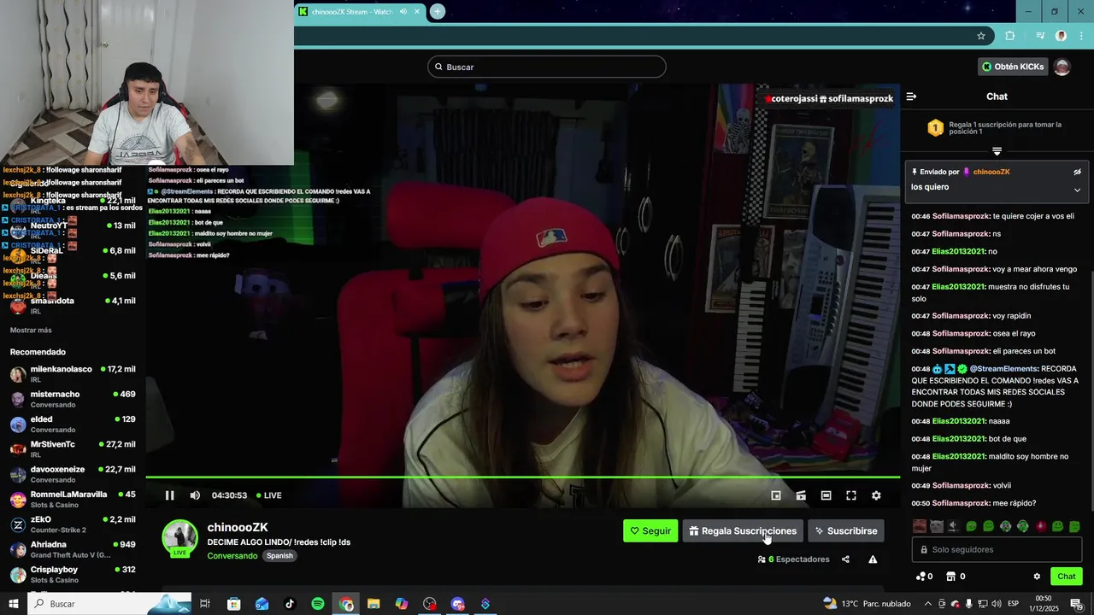Toggle theater mode in the player

pyautogui.click(x=826, y=495)
